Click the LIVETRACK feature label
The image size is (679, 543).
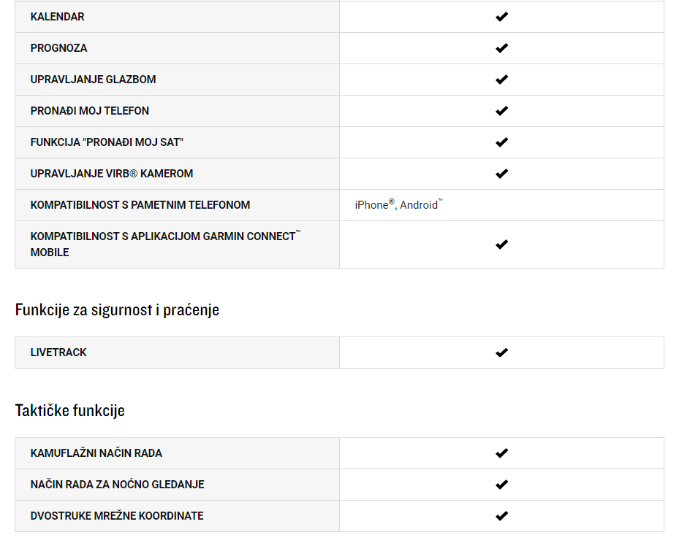58,353
